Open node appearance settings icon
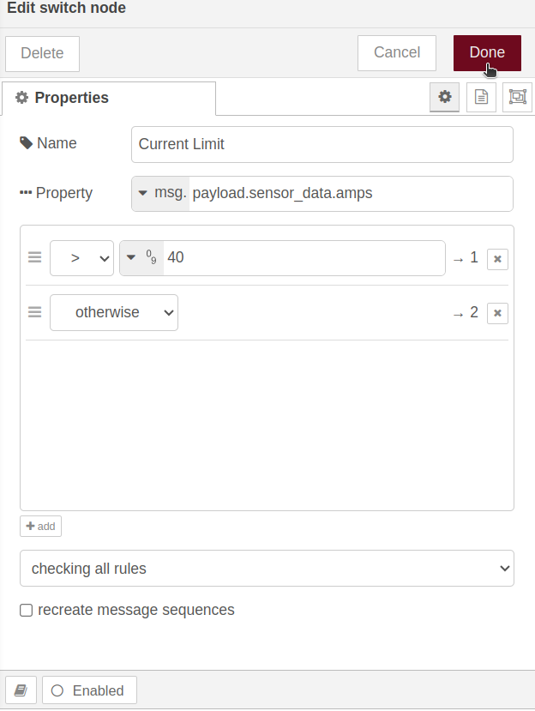Image resolution: width=535 pixels, height=711 pixels. point(517,97)
